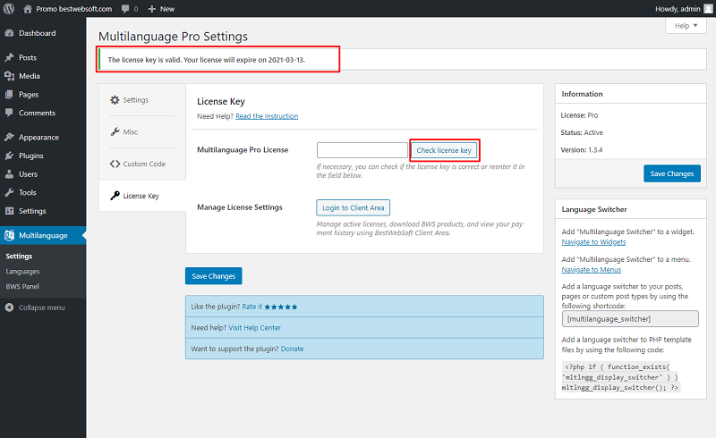This screenshot has width=716, height=438.
Task: Open the comments bubble icon in admin bar
Action: tap(125, 9)
